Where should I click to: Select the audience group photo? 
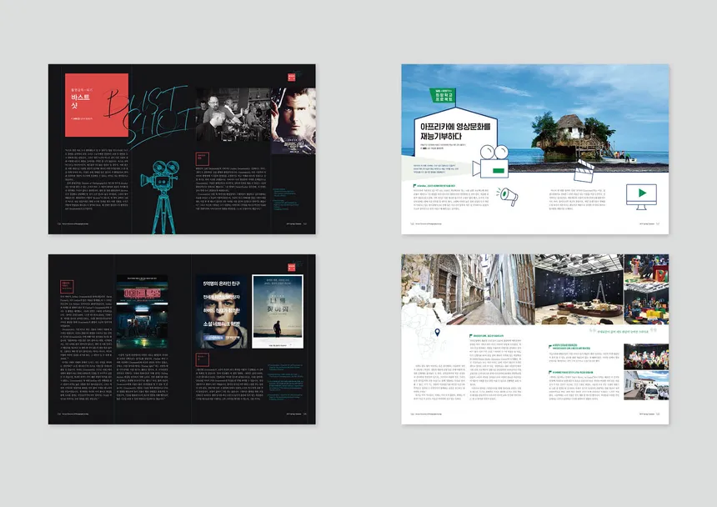[x=646, y=357]
